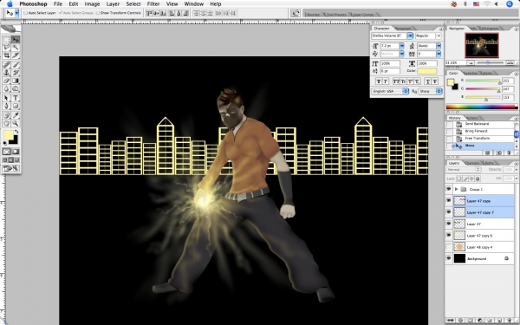The height and width of the screenshot is (325, 520).
Task: Select the Shape tool
Action: coord(16,106)
